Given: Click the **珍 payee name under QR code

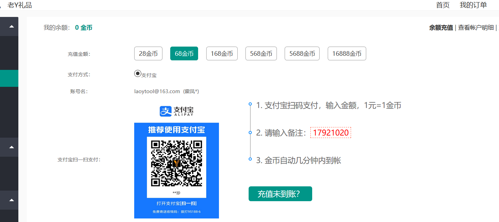Looking at the screenshot, I should point(177,193).
